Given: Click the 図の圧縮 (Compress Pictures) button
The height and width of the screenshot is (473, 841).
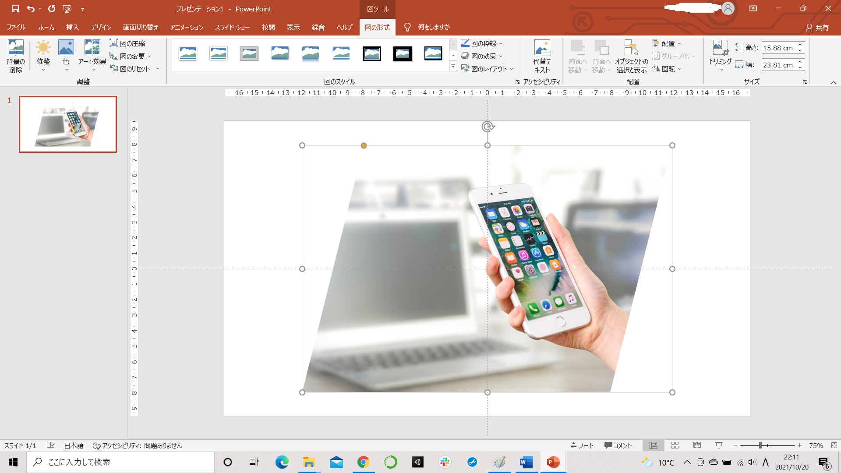Looking at the screenshot, I should (127, 43).
